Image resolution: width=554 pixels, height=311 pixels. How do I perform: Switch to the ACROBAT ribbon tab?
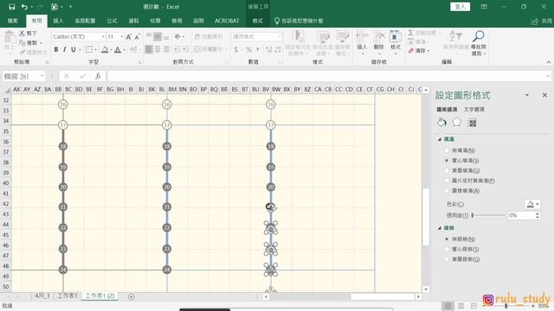click(x=227, y=21)
